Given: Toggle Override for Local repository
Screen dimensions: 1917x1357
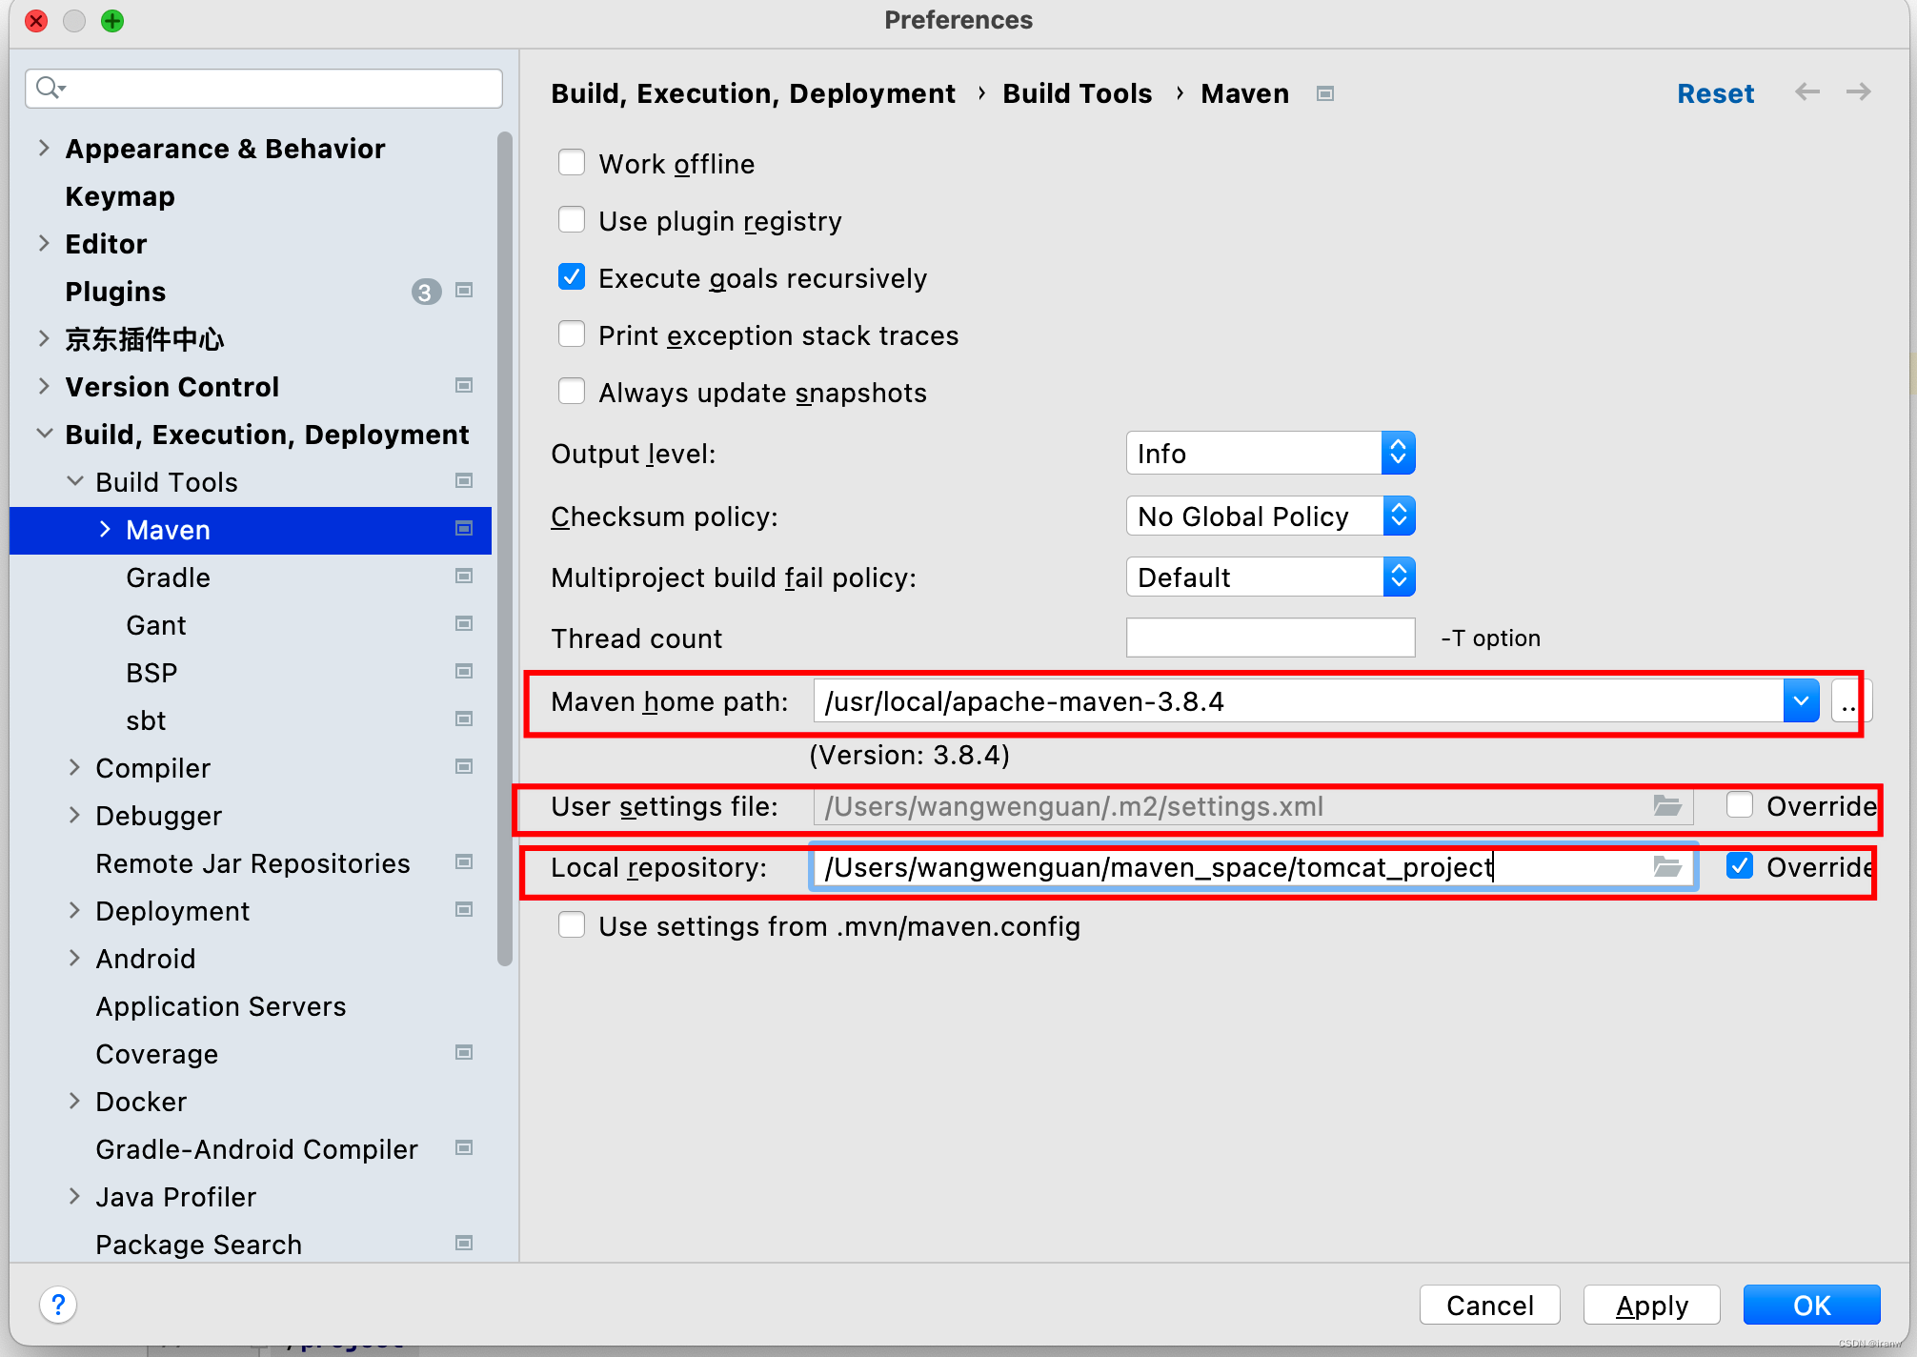Looking at the screenshot, I should point(1740,866).
